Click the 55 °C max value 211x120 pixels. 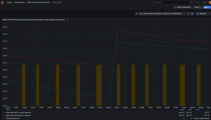[207, 113]
